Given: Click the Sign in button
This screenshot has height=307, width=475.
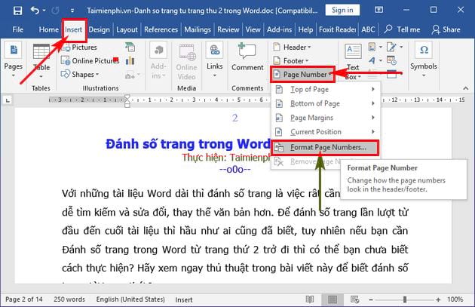Looking at the screenshot, I should click(342, 10).
